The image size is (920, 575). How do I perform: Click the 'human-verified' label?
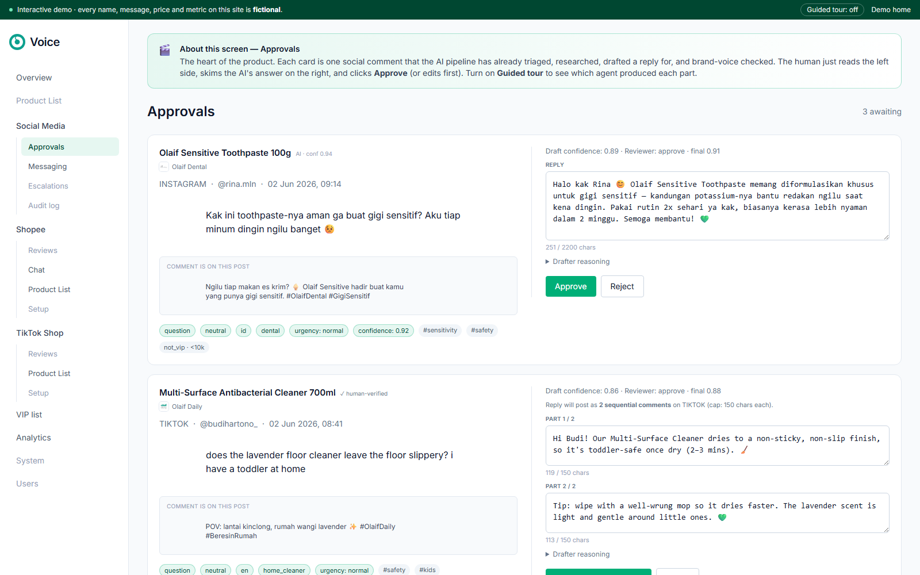363,394
